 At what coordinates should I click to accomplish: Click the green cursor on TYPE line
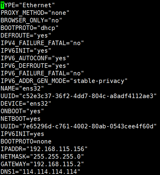pos(2,5)
